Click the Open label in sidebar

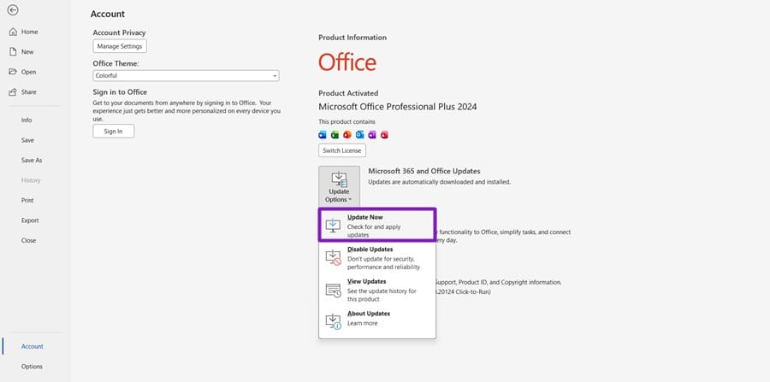(x=28, y=72)
